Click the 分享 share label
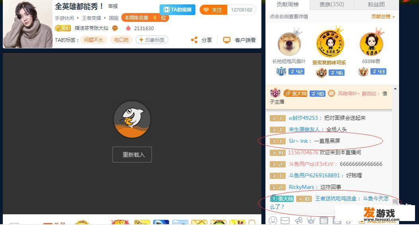 tap(207, 40)
